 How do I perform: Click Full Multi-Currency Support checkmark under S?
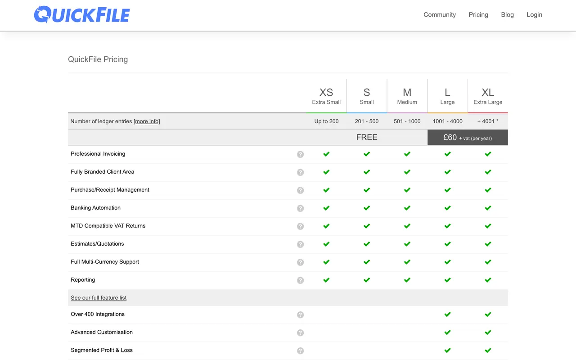click(367, 262)
